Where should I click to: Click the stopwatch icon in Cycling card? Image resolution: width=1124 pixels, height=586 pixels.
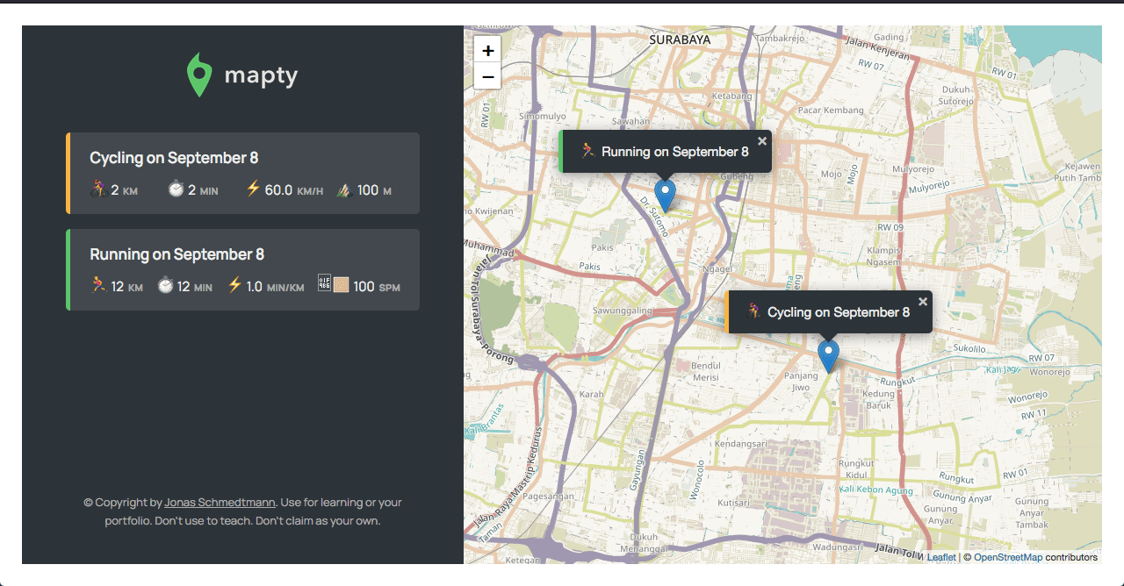(176, 189)
